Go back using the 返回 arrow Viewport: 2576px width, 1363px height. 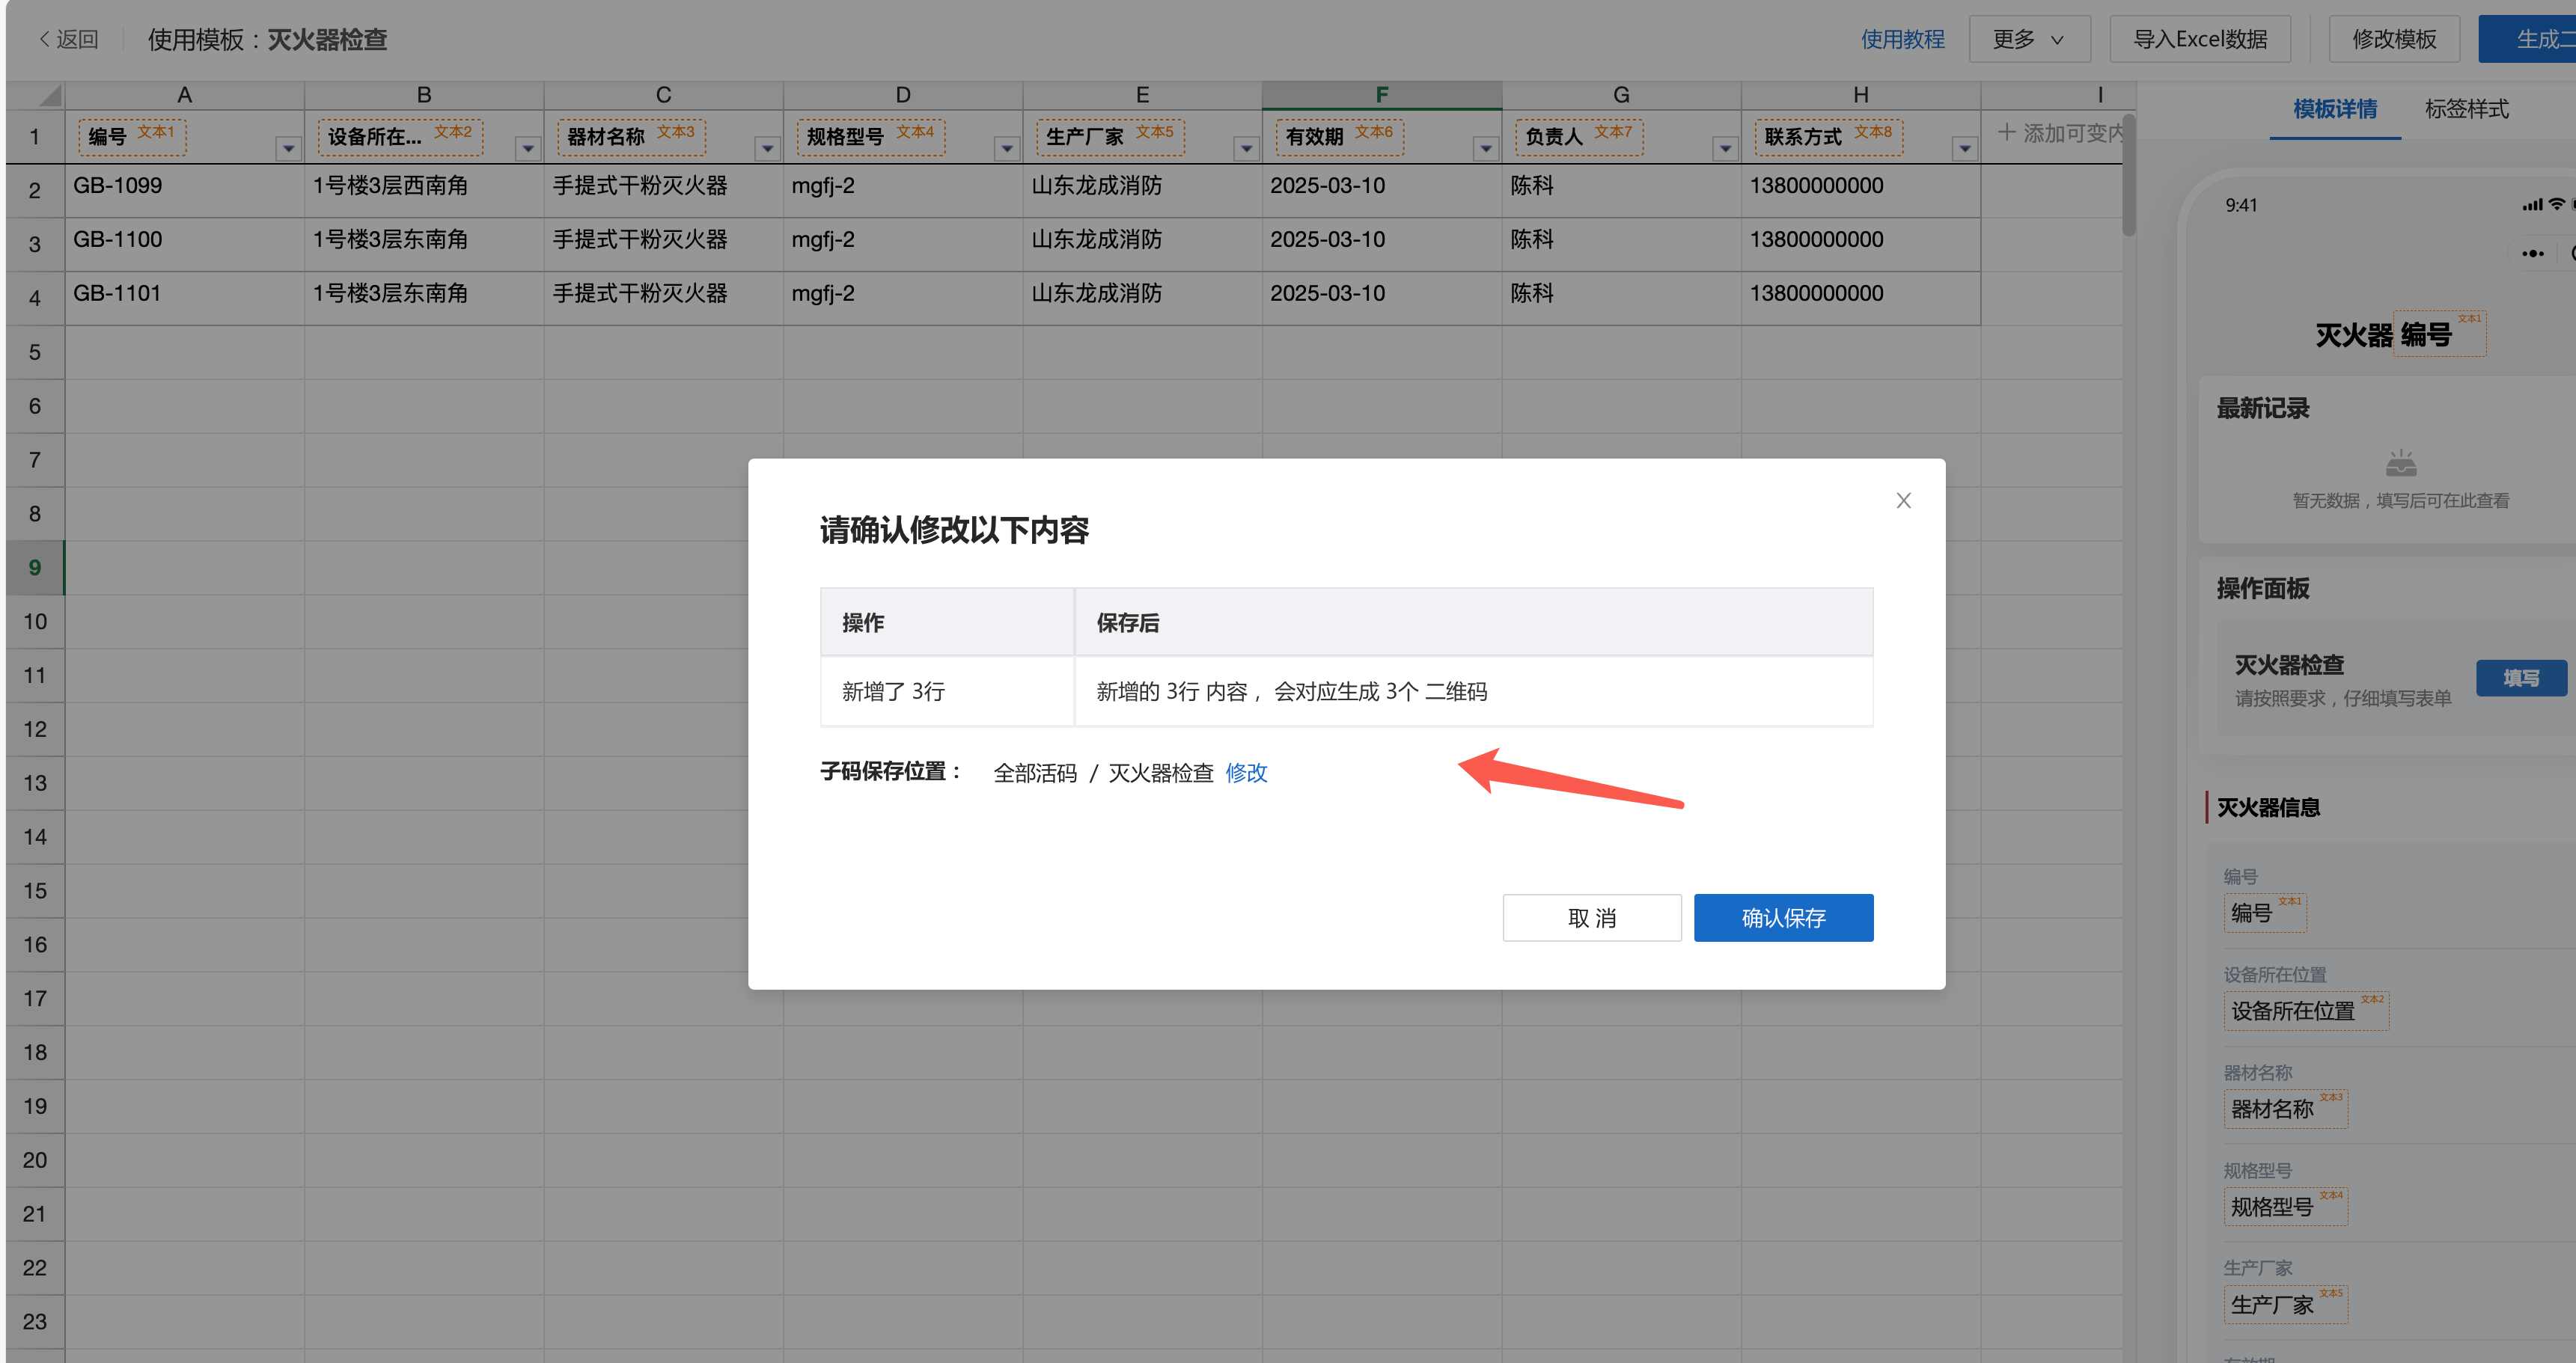(68, 39)
